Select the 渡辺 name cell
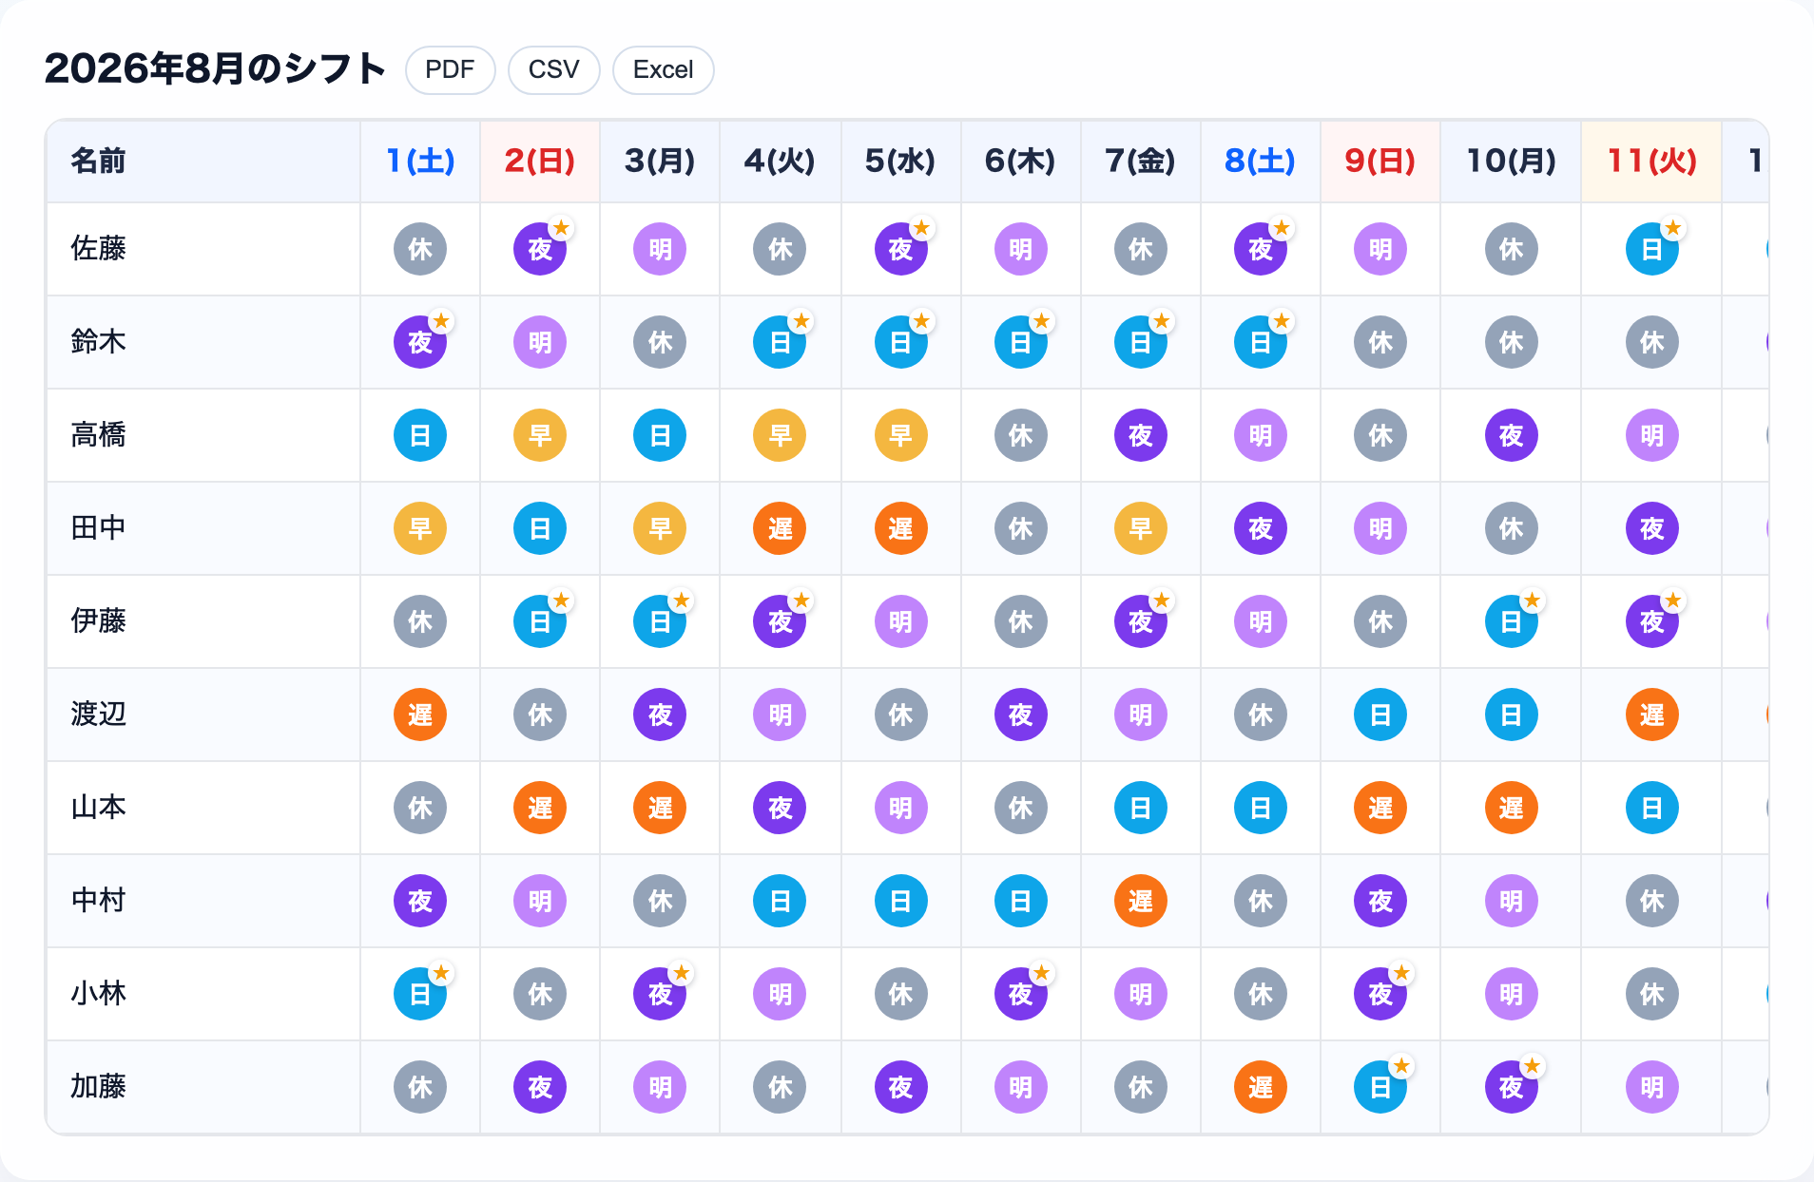This screenshot has width=1814, height=1182. (203, 715)
